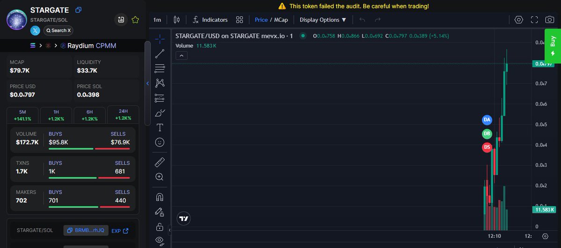Select the long/short position forecasting tool

tap(159, 98)
